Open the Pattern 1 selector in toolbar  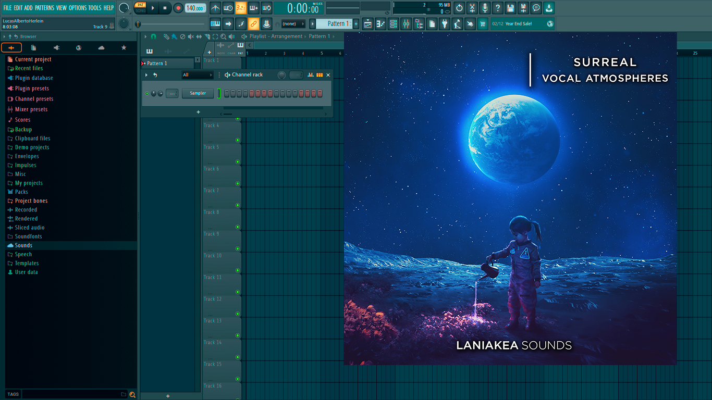coord(335,23)
